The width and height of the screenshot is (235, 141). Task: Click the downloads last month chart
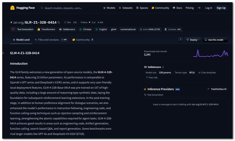coord(210,53)
